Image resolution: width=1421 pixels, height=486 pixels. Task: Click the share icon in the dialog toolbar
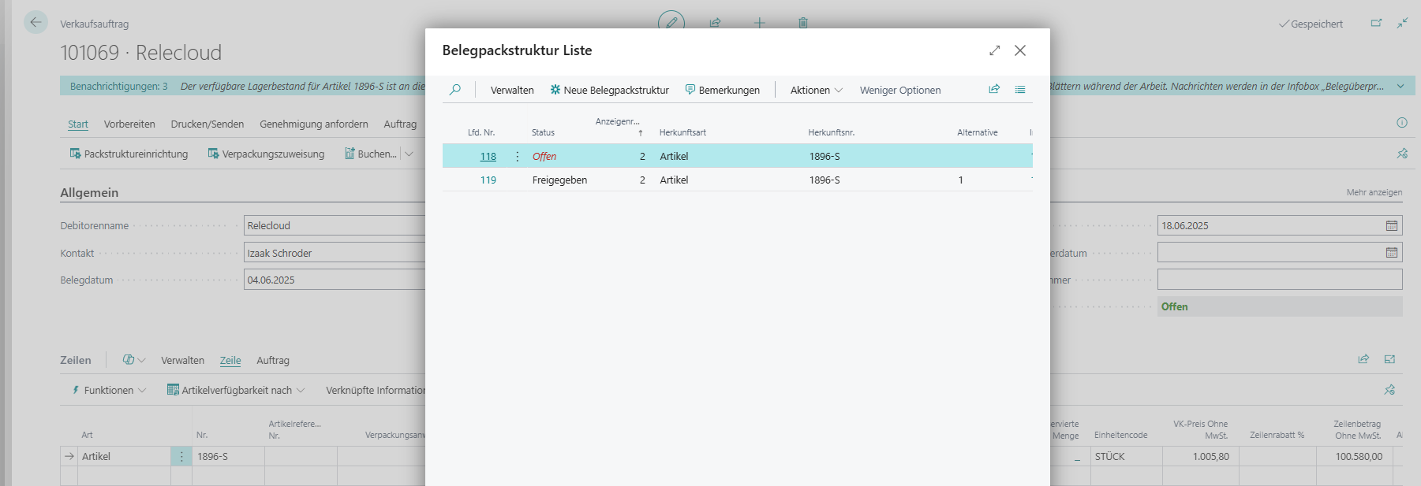click(x=994, y=90)
